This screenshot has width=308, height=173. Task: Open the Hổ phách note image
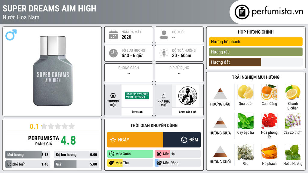click(x=269, y=152)
